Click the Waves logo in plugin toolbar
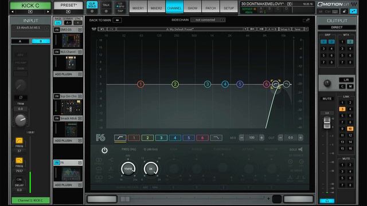This screenshot has width=367, height=206. (94, 29)
